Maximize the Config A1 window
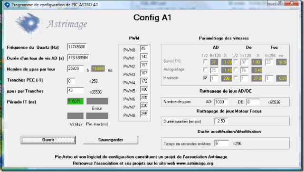 click(280, 3)
